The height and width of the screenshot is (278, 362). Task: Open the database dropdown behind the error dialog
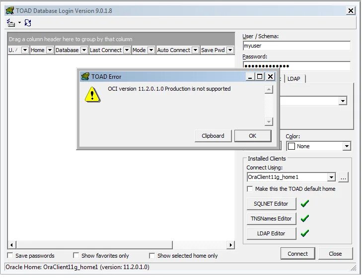pos(343,101)
